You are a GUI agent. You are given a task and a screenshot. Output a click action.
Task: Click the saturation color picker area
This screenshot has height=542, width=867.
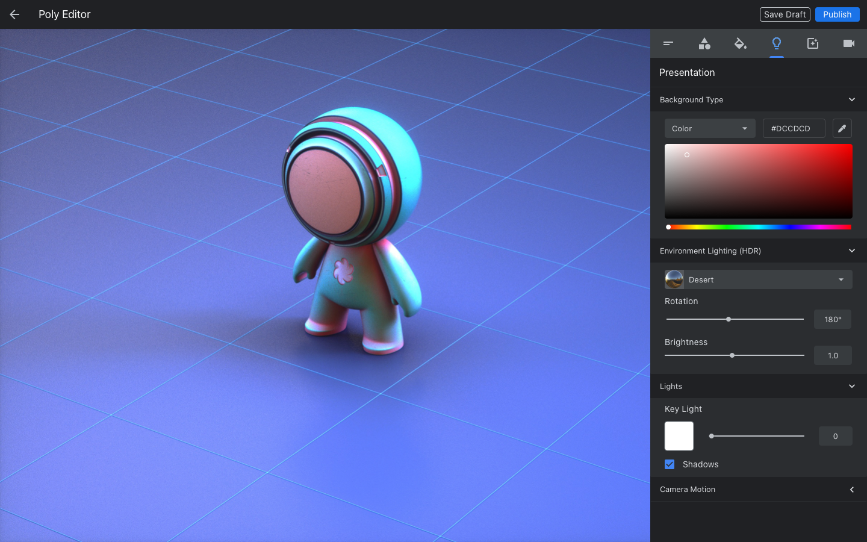tap(759, 181)
